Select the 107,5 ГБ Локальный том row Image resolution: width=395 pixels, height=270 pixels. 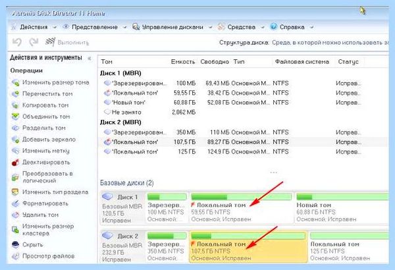coord(243,142)
